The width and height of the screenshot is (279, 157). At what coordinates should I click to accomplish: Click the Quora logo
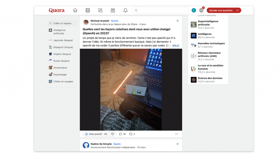coord(57,10)
